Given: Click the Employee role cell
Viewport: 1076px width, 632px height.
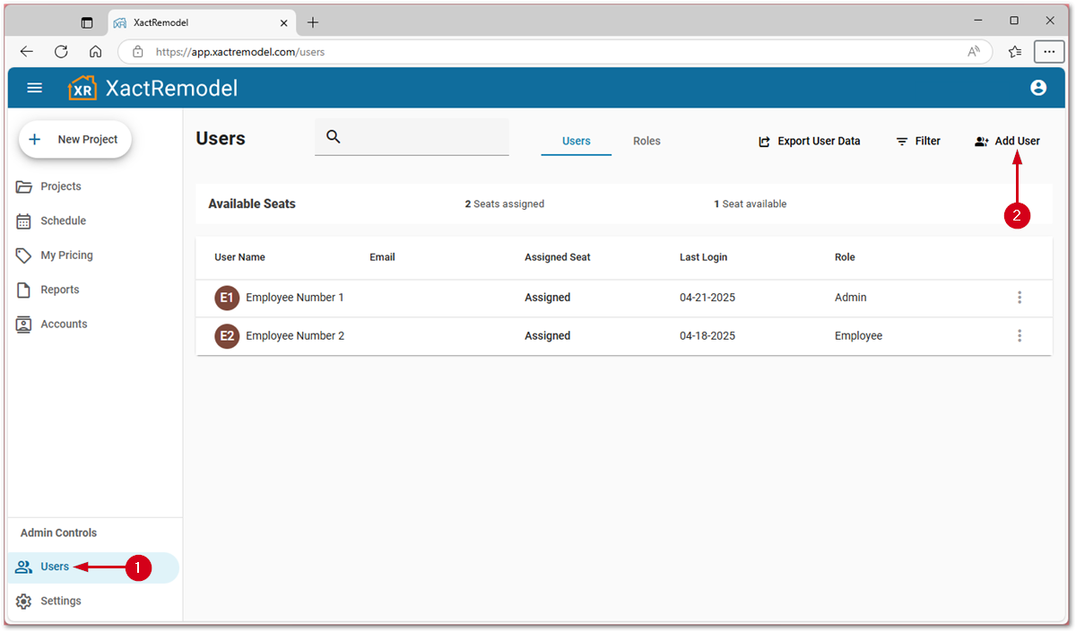Looking at the screenshot, I should [x=858, y=336].
